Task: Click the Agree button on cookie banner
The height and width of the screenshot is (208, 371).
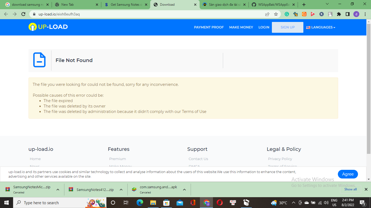Action: click(x=348, y=174)
